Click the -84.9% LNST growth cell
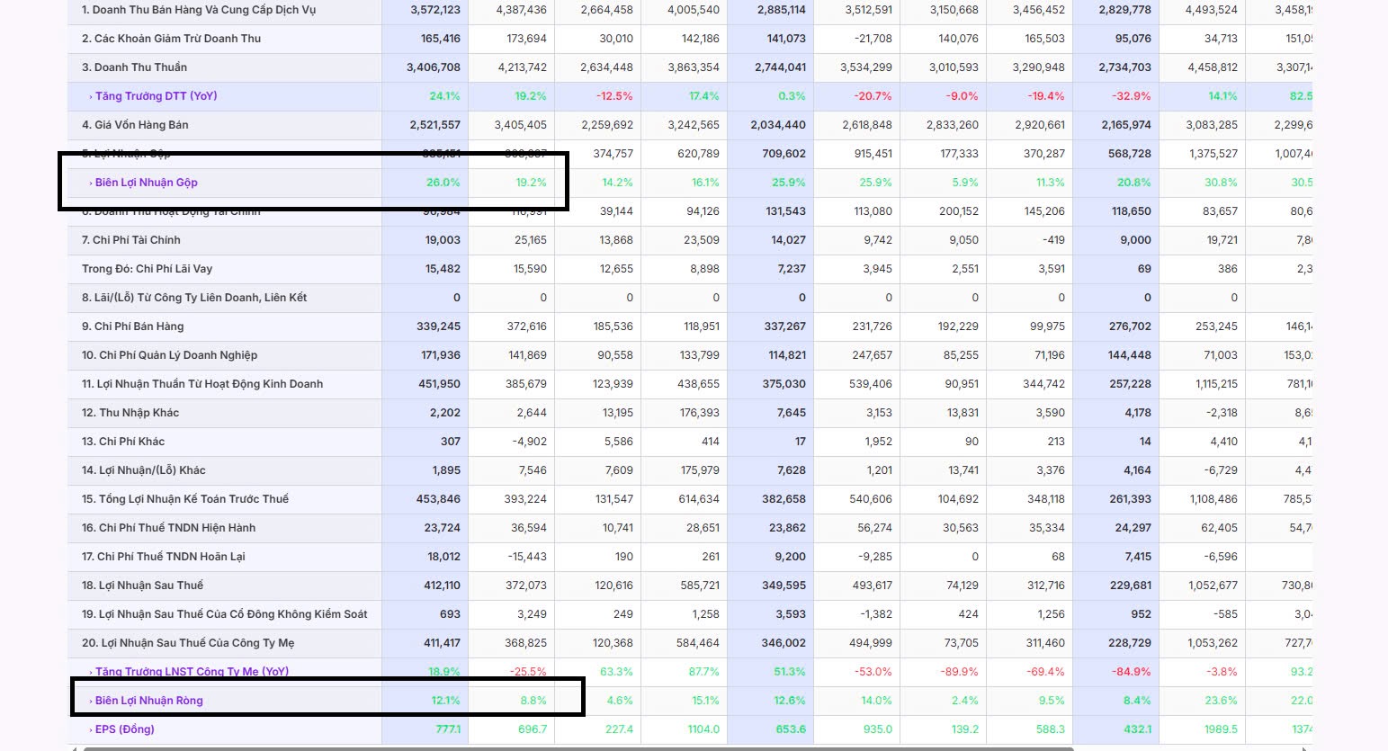 (x=1131, y=672)
